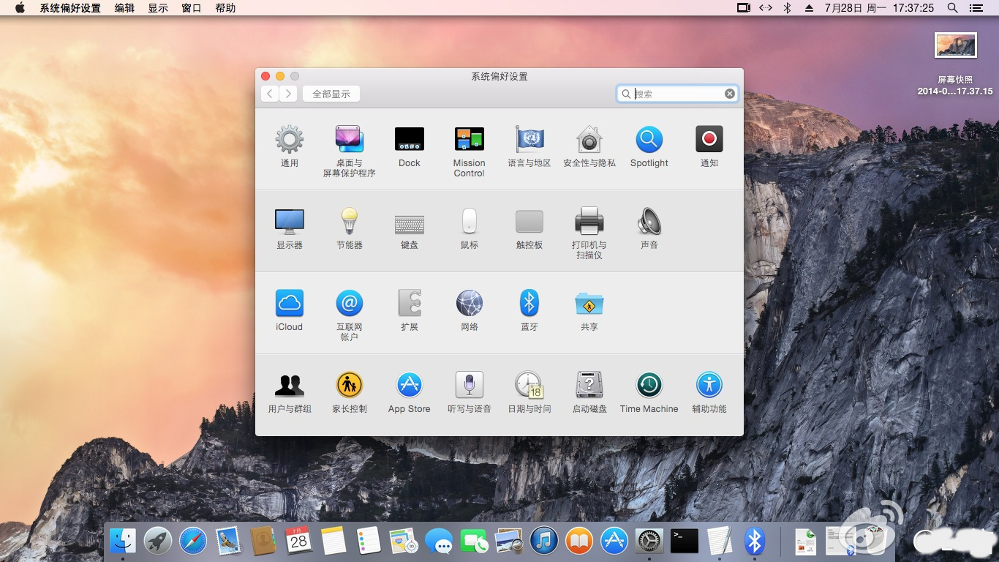Viewport: 999px width, 562px height.
Task: Open Safari from the Dock
Action: 193,542
